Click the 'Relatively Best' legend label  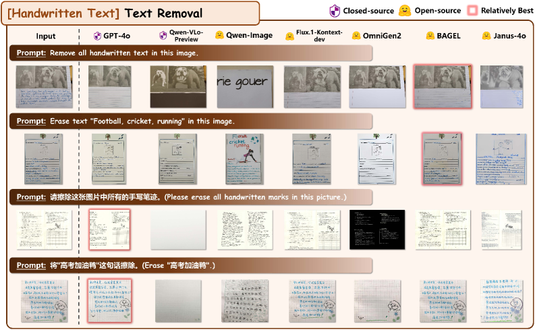click(507, 11)
